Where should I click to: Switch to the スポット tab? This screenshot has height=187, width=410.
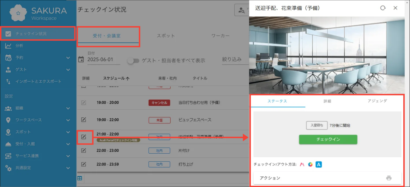coord(166,36)
